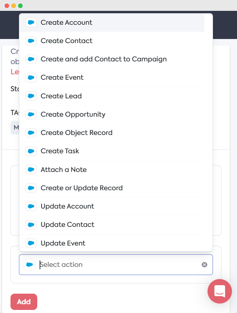237x313 pixels.
Task: Click the Salesforce icon inside the Select action field
Action: point(29,265)
